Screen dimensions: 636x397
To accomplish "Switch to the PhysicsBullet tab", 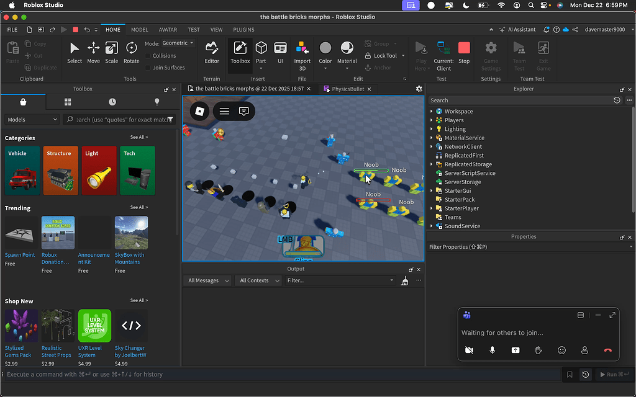I will coord(347,89).
